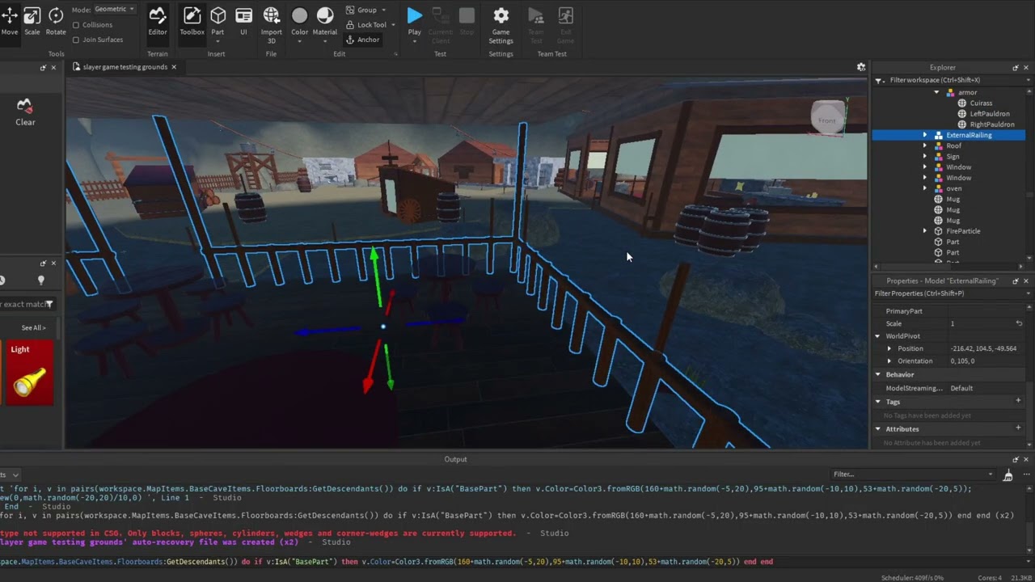Image resolution: width=1035 pixels, height=582 pixels.
Task: Open the Mode dropdown set to Geometric
Action: point(113,9)
